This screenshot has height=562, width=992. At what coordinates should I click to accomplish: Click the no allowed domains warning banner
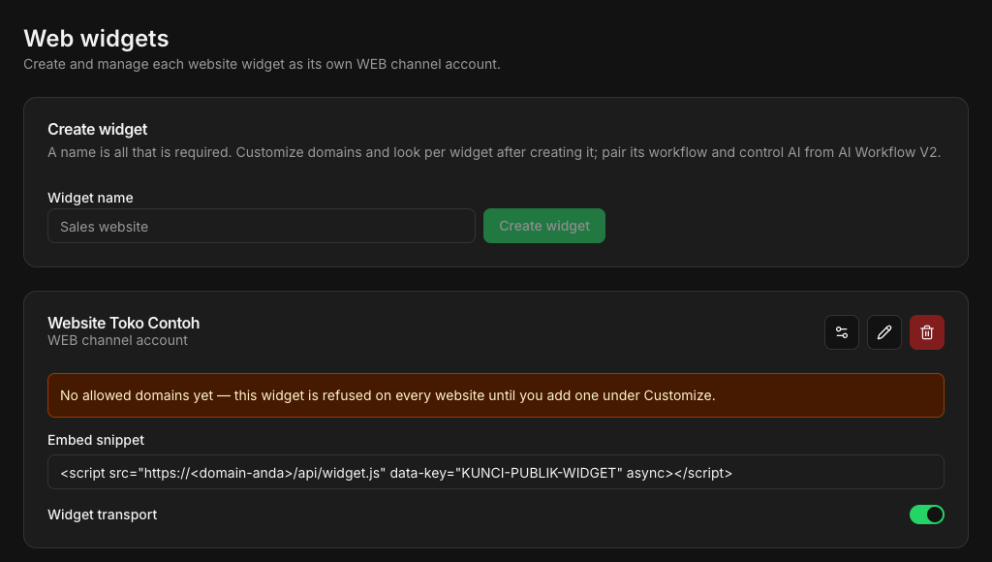496,395
